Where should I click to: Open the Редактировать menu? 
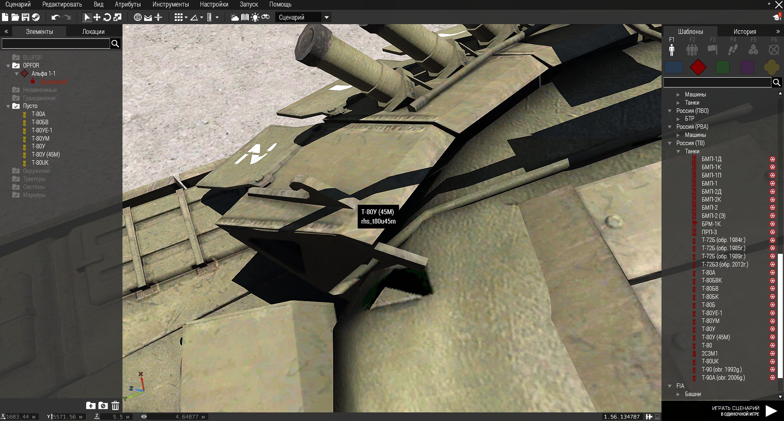click(x=62, y=4)
